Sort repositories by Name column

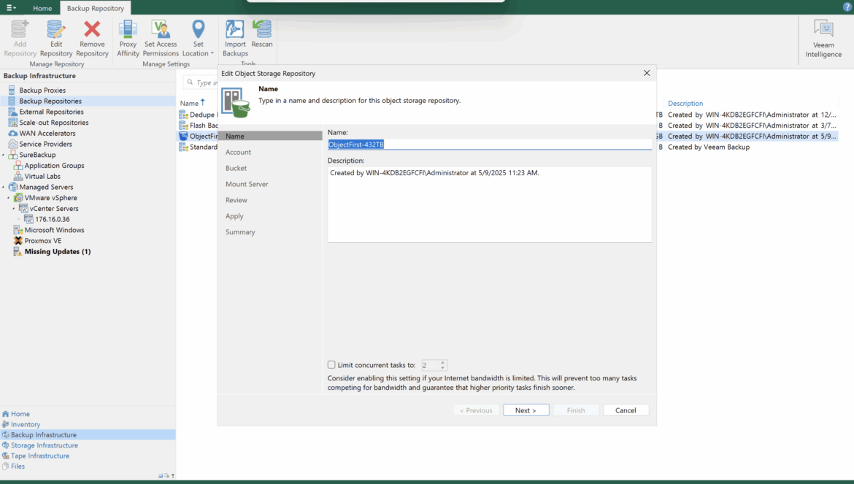coord(190,104)
